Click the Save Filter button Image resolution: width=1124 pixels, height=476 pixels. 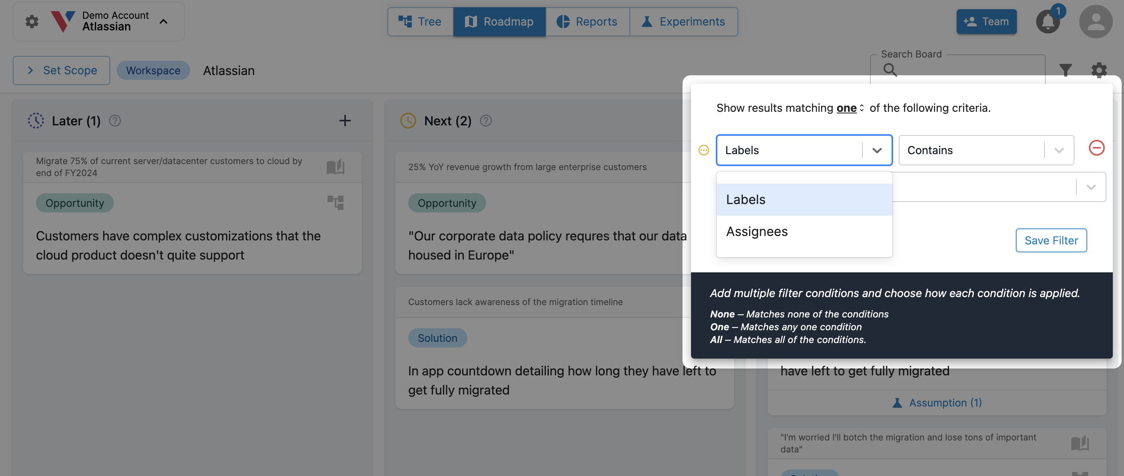point(1051,240)
